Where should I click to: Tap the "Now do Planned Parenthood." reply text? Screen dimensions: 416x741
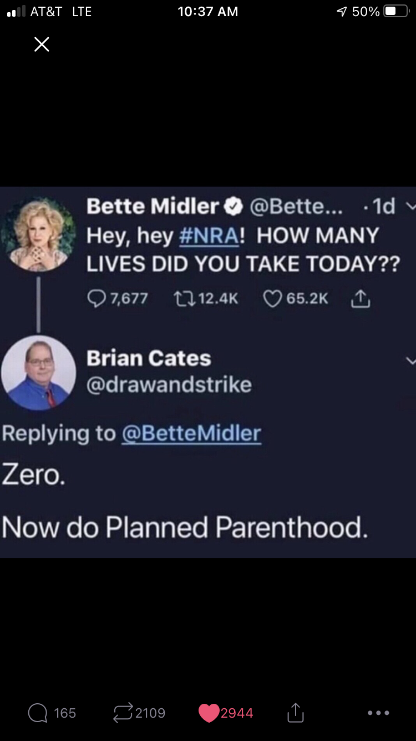click(x=185, y=528)
